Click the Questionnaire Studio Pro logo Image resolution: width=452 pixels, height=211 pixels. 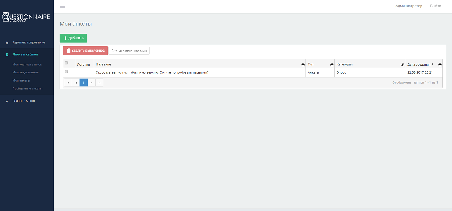[x=26, y=17]
